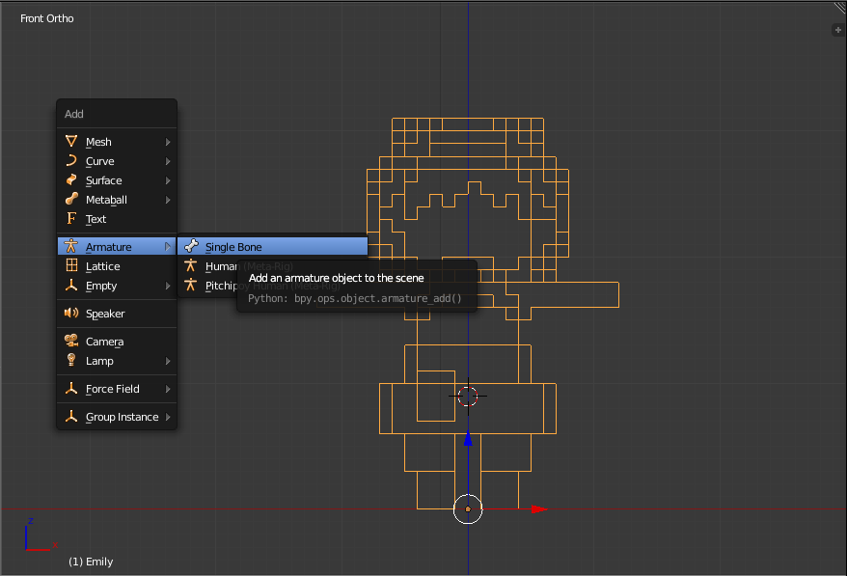This screenshot has width=847, height=576.
Task: Add a Lattice object
Action: coord(117,266)
